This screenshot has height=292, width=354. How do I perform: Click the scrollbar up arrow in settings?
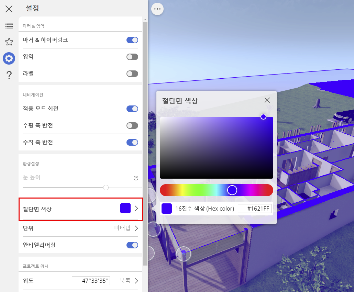pyautogui.click(x=145, y=20)
